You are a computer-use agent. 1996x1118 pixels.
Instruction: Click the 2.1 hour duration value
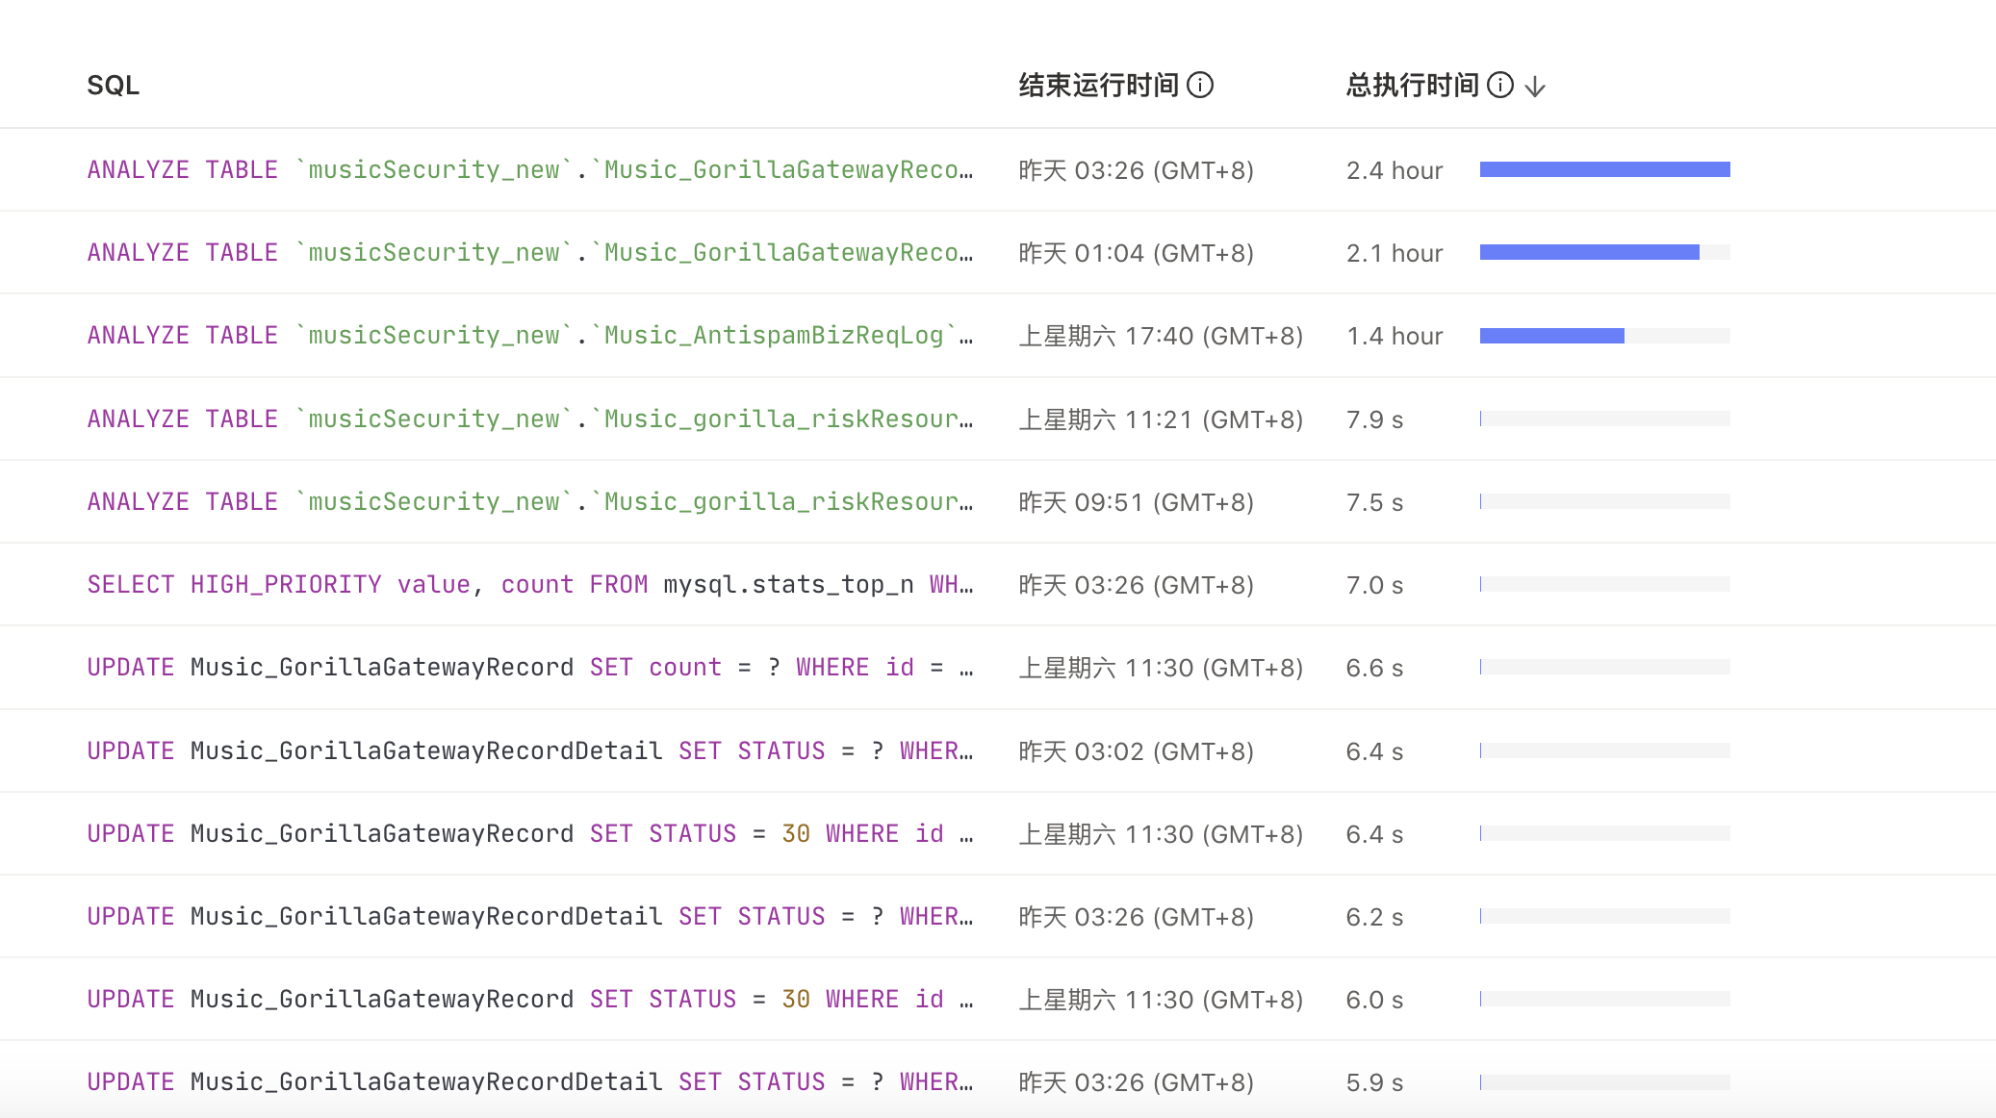[x=1395, y=253]
